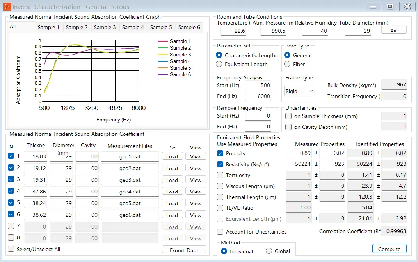This screenshot has height=262, width=418.
Task: Edit Frequency Analysis End field 6000
Action: (x=258, y=96)
